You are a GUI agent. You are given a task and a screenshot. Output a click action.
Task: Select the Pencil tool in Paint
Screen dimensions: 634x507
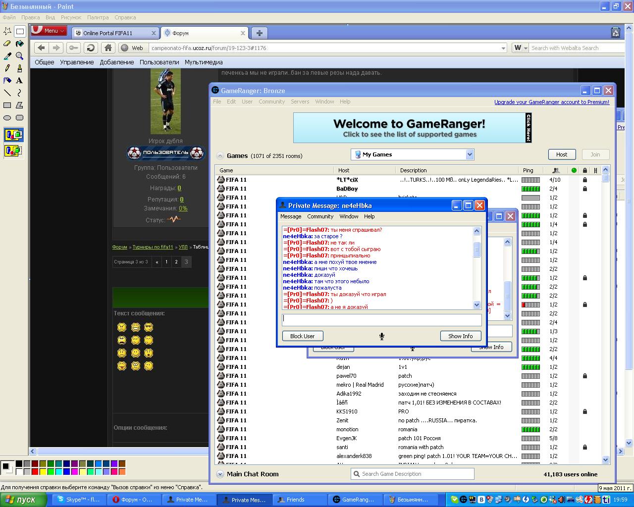[7, 68]
